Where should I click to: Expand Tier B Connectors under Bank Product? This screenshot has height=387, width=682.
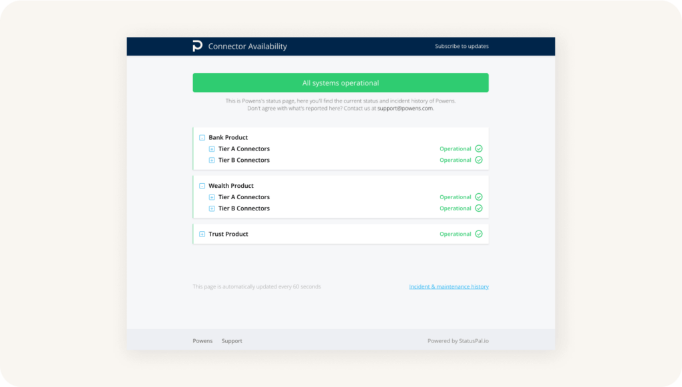[212, 160]
